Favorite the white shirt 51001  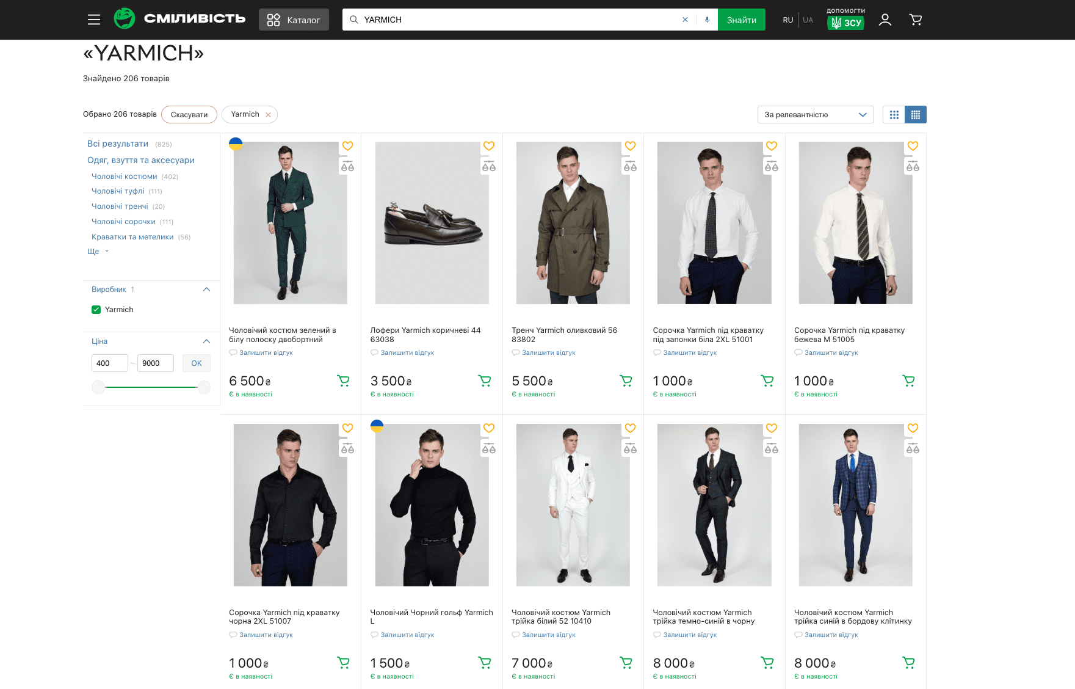tap(772, 146)
